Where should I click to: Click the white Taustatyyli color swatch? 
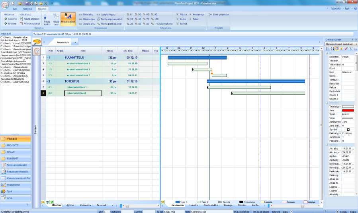[x=348, y=107]
